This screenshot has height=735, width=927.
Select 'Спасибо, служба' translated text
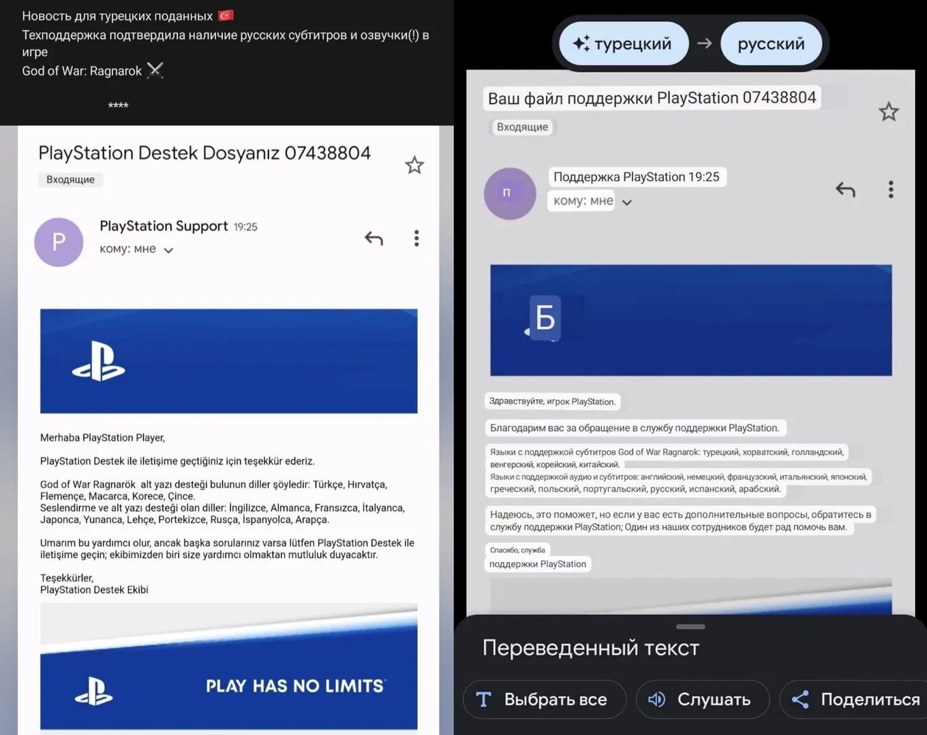(x=517, y=550)
